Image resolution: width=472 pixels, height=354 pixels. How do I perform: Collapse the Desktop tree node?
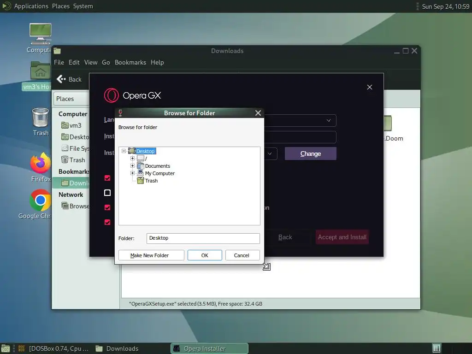point(124,151)
